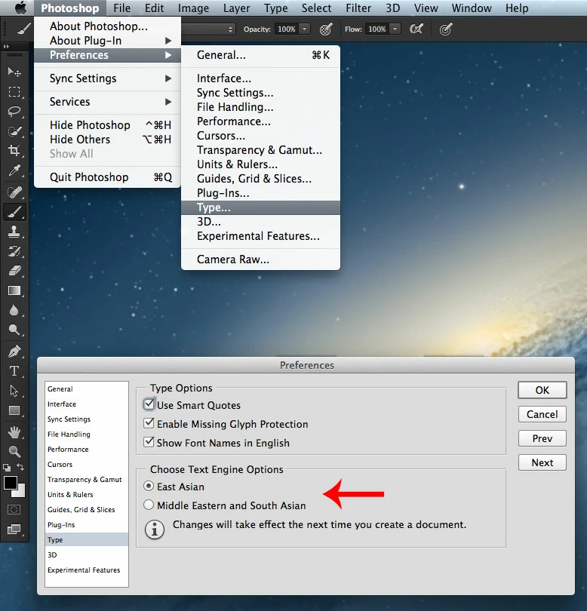This screenshot has height=611, width=587.
Task: Select Performance in preferences list
Action: point(87,450)
